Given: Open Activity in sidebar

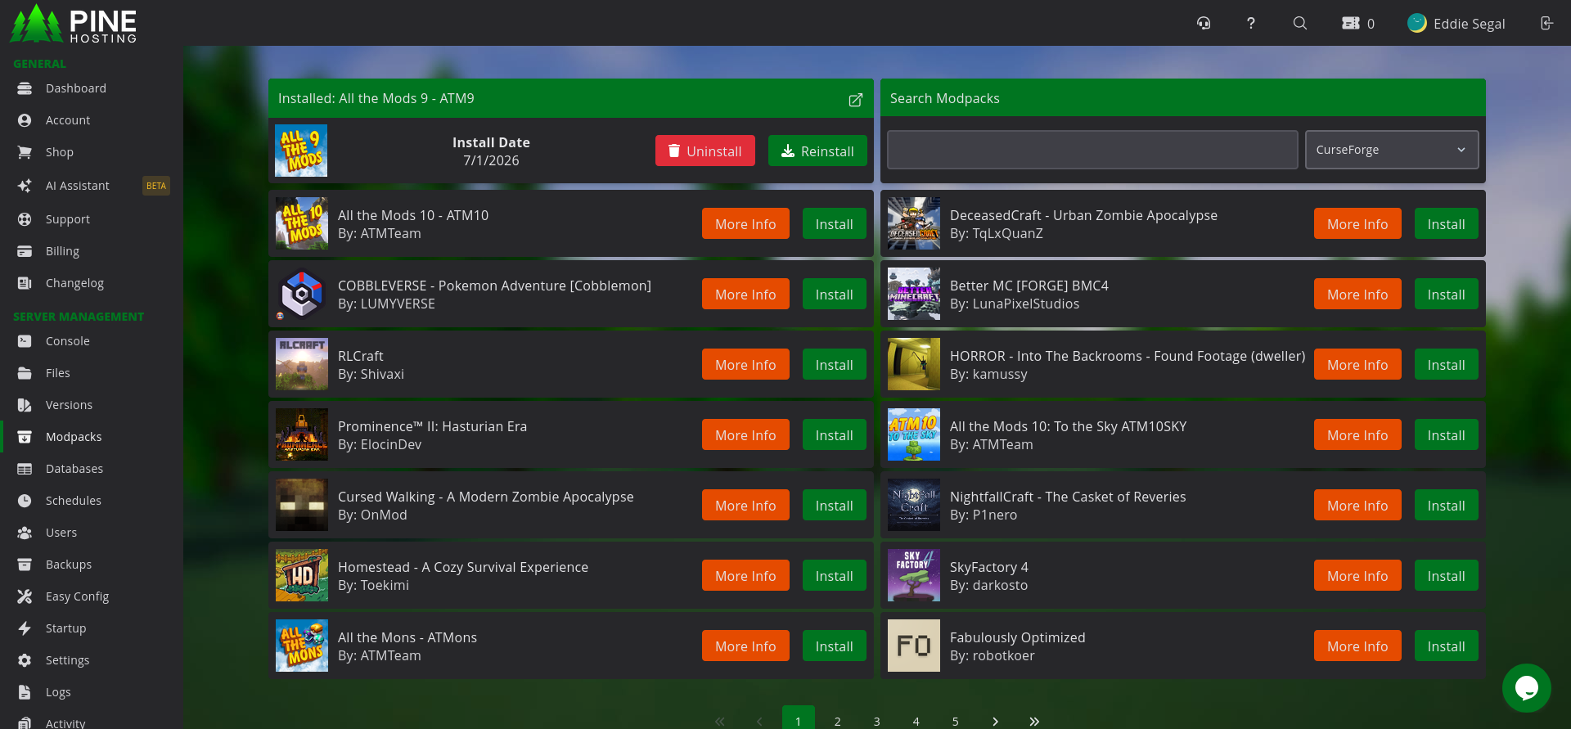Looking at the screenshot, I should (65, 723).
